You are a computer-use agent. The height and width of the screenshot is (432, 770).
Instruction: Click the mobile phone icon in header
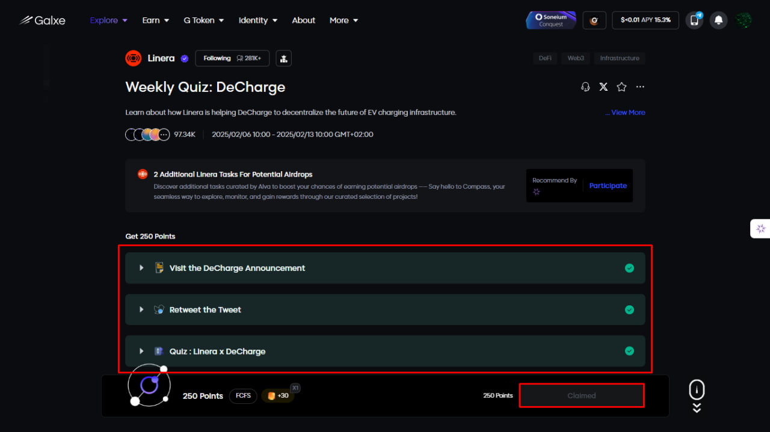[694, 20]
